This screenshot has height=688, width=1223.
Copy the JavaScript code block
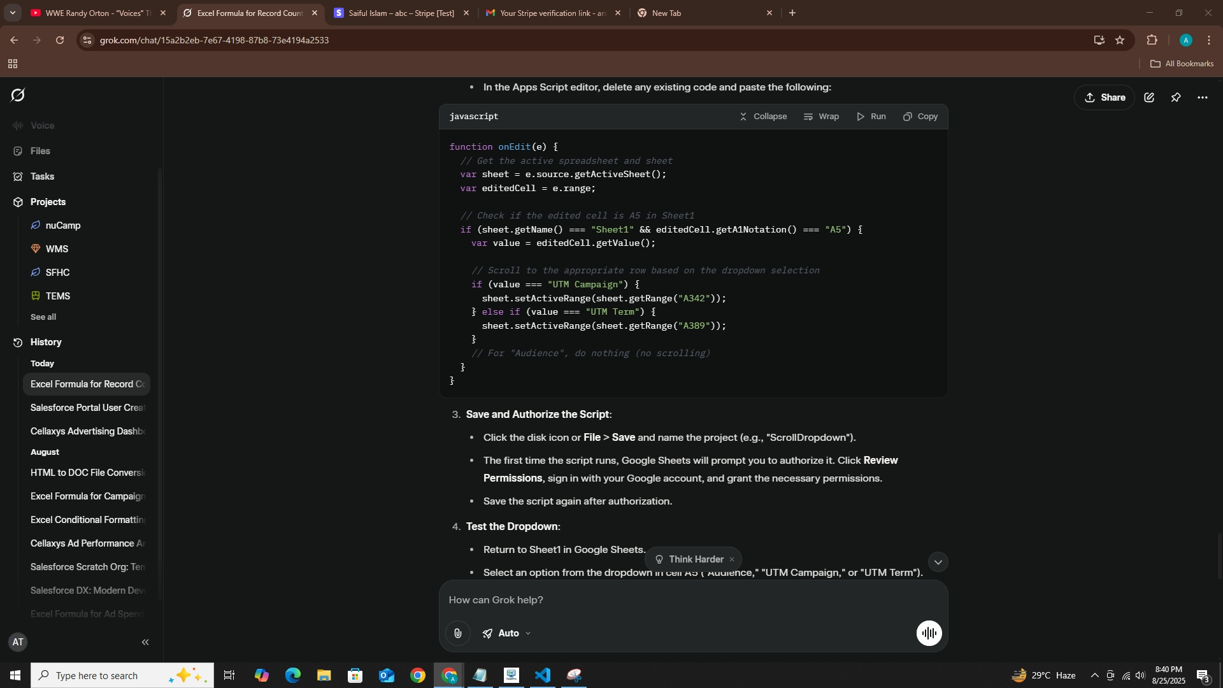tap(920, 117)
